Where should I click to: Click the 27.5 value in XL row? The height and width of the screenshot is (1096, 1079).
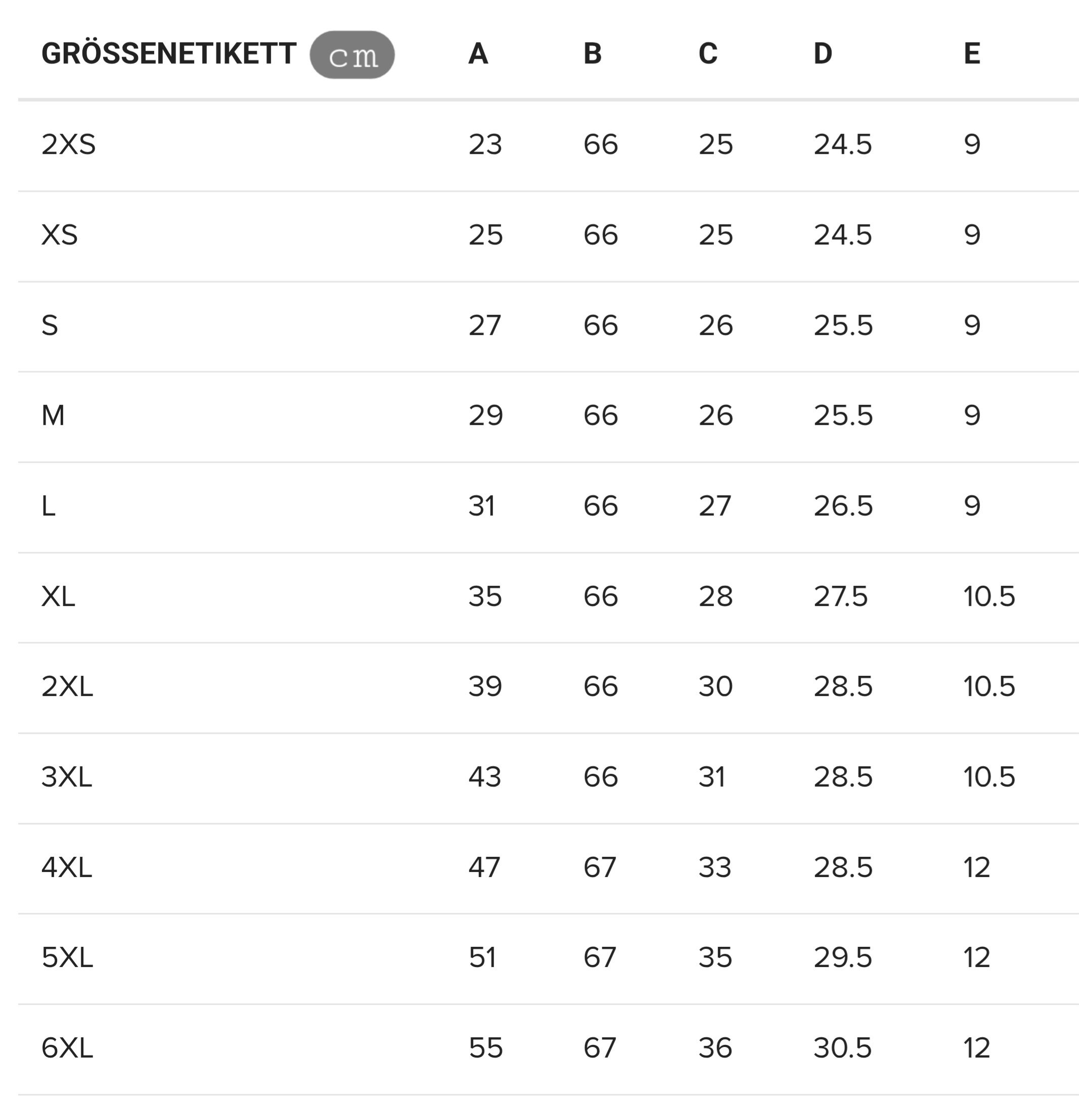841,596
